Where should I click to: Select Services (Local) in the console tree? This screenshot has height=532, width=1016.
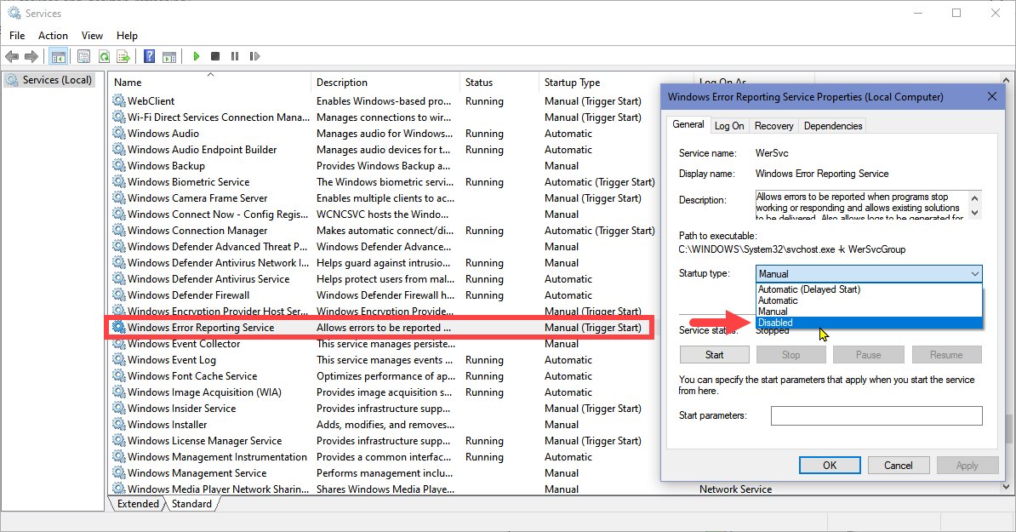(50, 80)
